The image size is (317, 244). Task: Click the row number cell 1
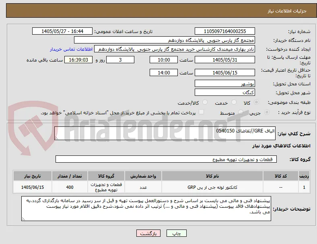pos(304,187)
